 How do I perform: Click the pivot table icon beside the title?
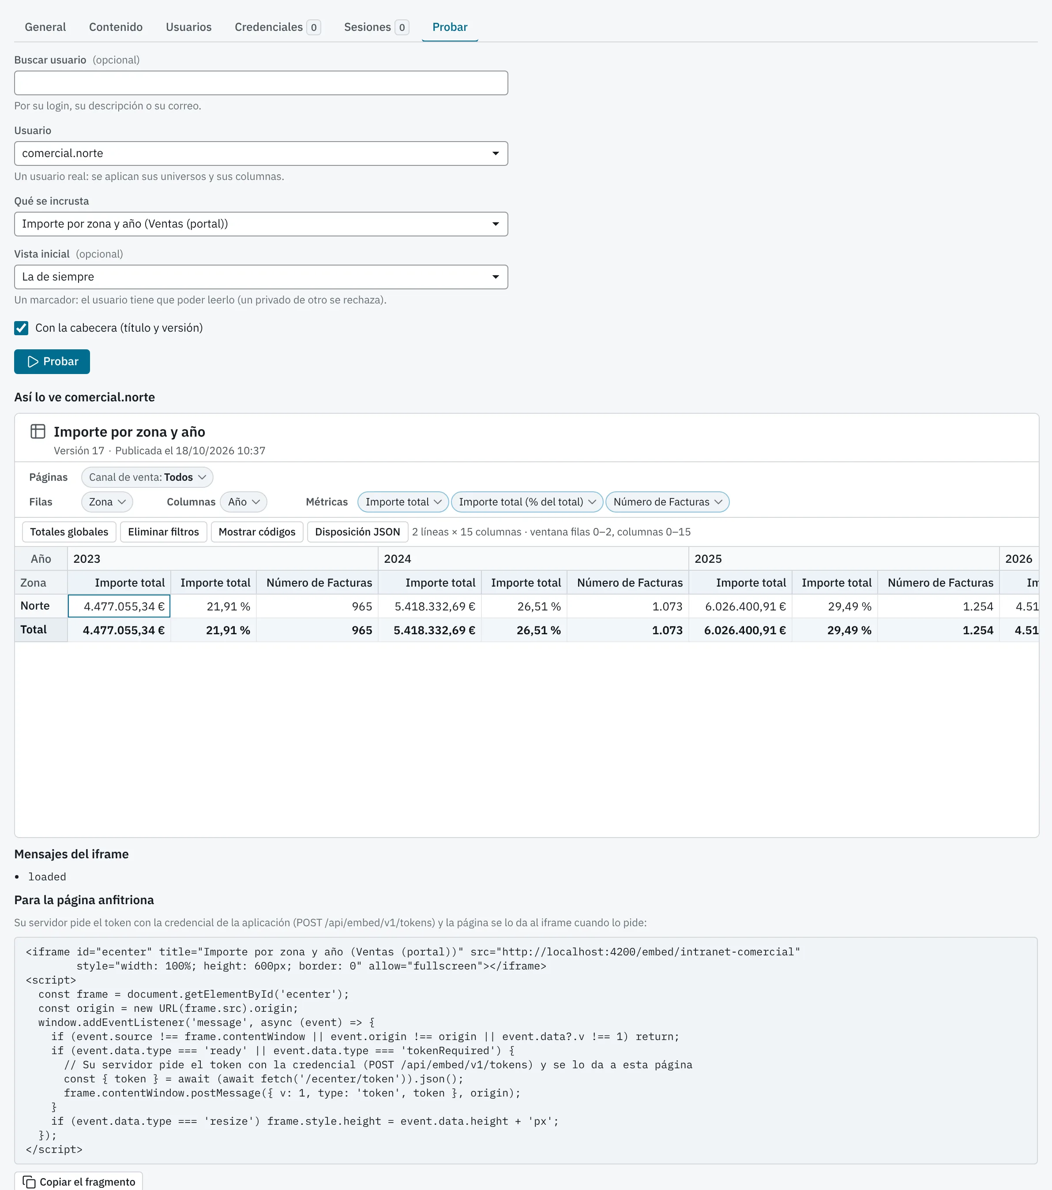(x=38, y=431)
